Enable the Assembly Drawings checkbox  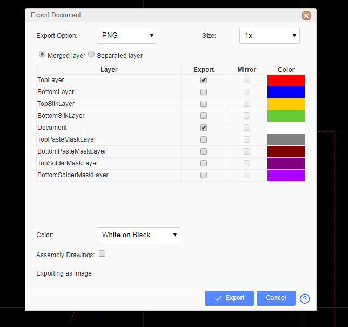click(102, 254)
